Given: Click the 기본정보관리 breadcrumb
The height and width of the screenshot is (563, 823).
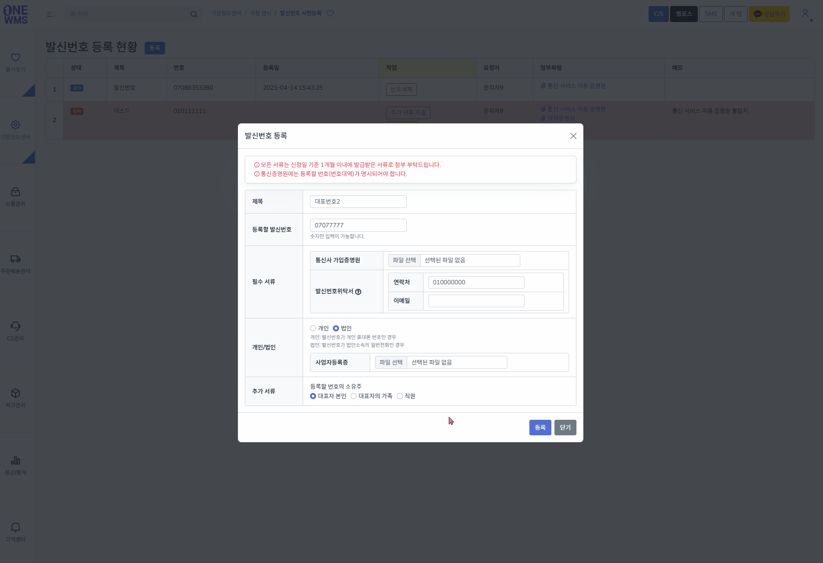Looking at the screenshot, I should click(226, 13).
